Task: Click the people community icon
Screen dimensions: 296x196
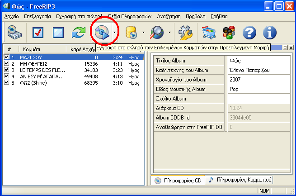Action: (x=229, y=33)
